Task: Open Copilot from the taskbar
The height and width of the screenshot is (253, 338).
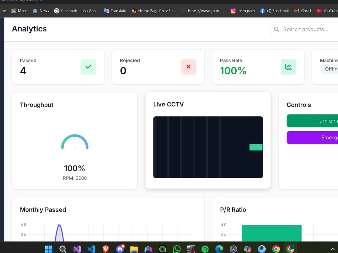Action: (248, 249)
